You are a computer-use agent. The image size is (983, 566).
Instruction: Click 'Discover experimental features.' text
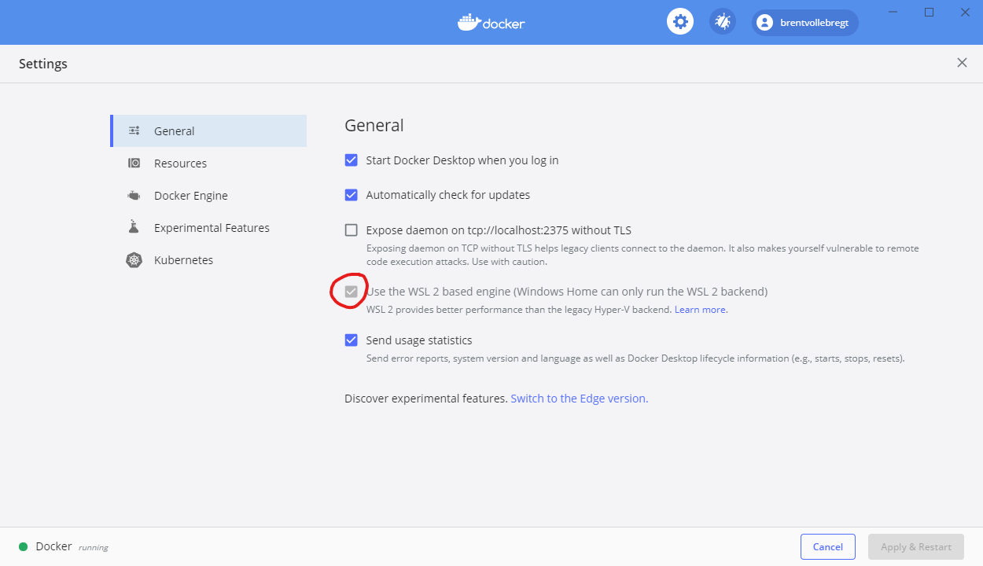425,399
